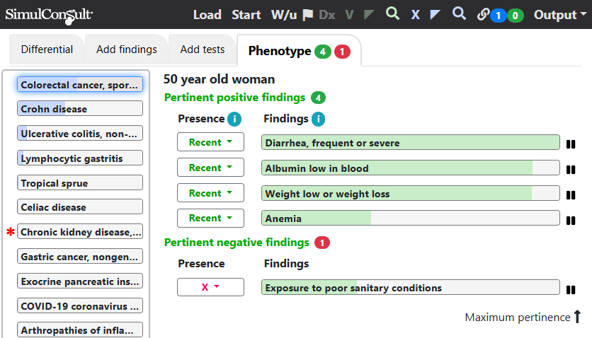This screenshot has width=592, height=338.
Task: Click the link chain icon in toolbar
Action: point(483,15)
